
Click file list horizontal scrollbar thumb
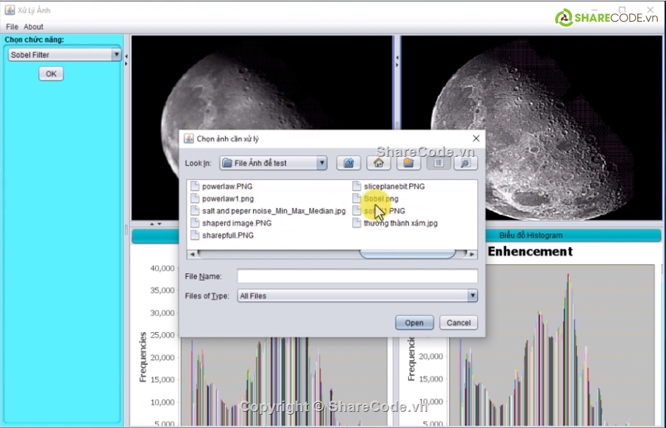coord(408,254)
